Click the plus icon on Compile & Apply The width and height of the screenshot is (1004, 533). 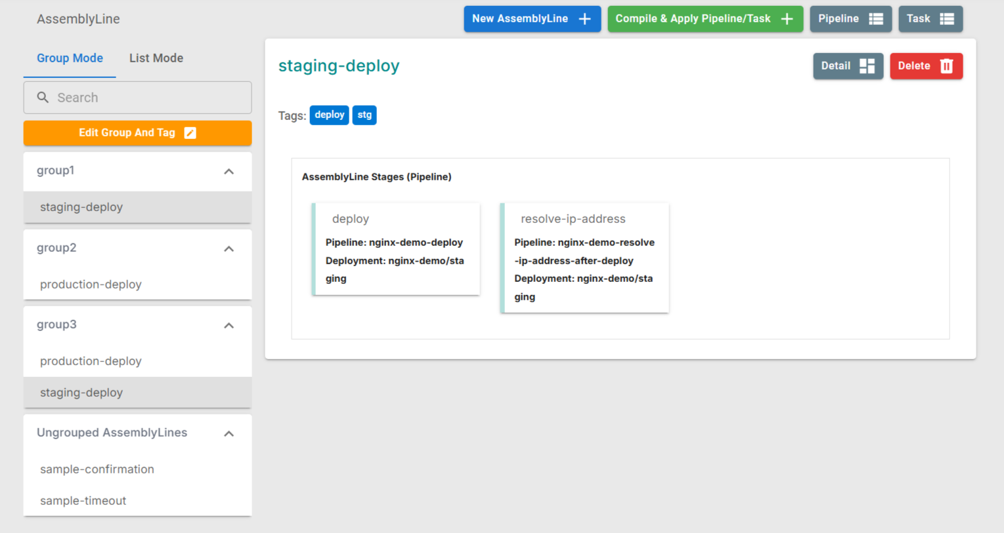point(787,19)
